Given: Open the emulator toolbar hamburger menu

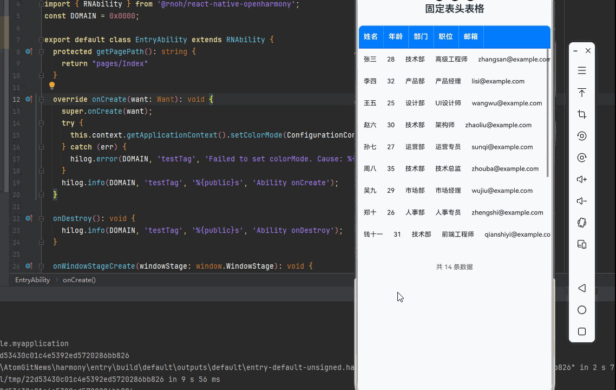Looking at the screenshot, I should 582,71.
